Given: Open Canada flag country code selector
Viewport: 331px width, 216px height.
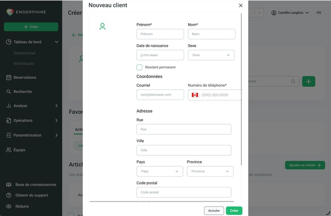Looking at the screenshot, I should (x=195, y=95).
